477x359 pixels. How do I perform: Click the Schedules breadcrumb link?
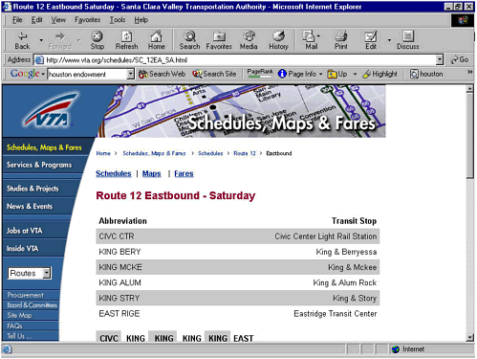[210, 153]
